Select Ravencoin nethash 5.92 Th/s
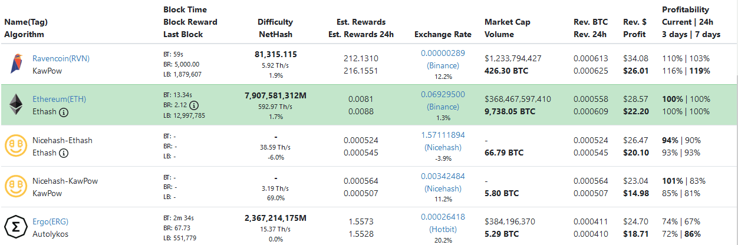The image size is (738, 245). [275, 65]
